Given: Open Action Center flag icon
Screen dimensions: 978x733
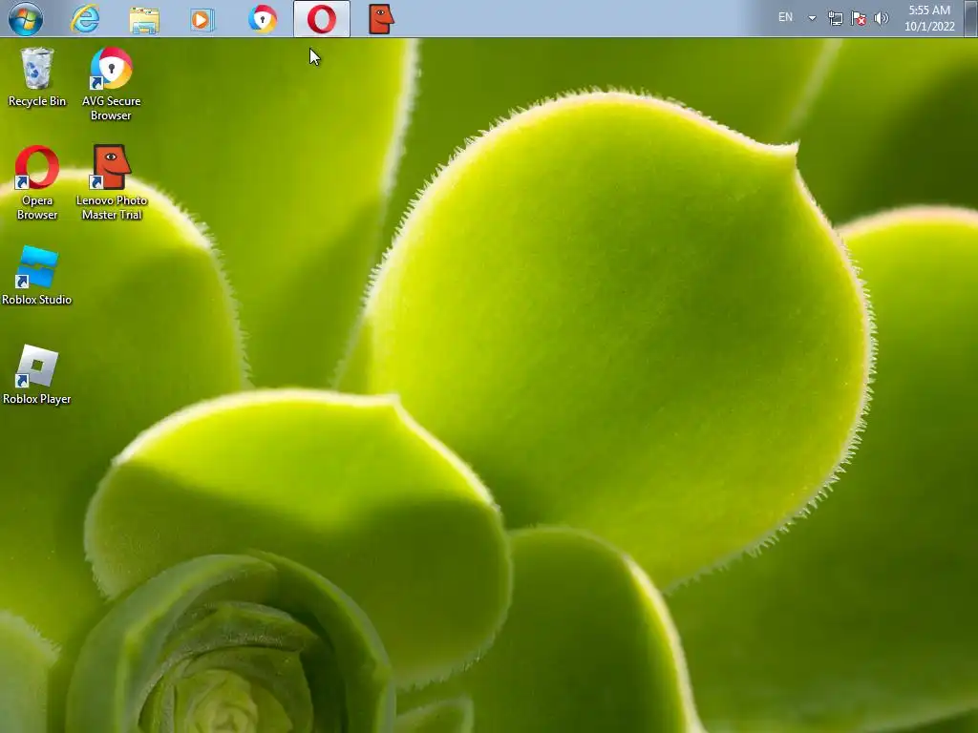Looking at the screenshot, I should tap(859, 18).
